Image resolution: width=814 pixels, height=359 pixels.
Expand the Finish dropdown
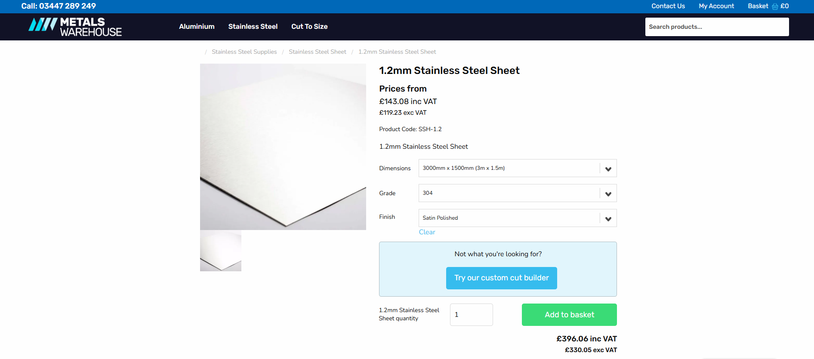[x=518, y=218]
